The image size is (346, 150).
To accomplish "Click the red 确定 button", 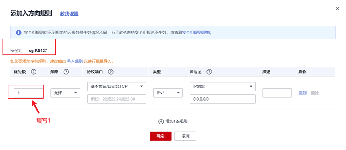I will point(160,136).
